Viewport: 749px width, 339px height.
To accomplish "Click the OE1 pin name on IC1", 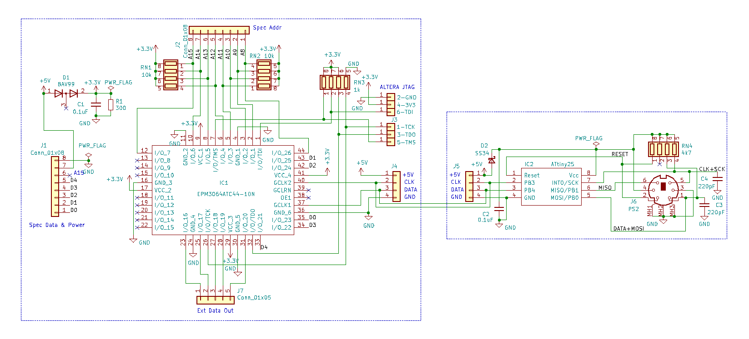I will (x=286, y=198).
